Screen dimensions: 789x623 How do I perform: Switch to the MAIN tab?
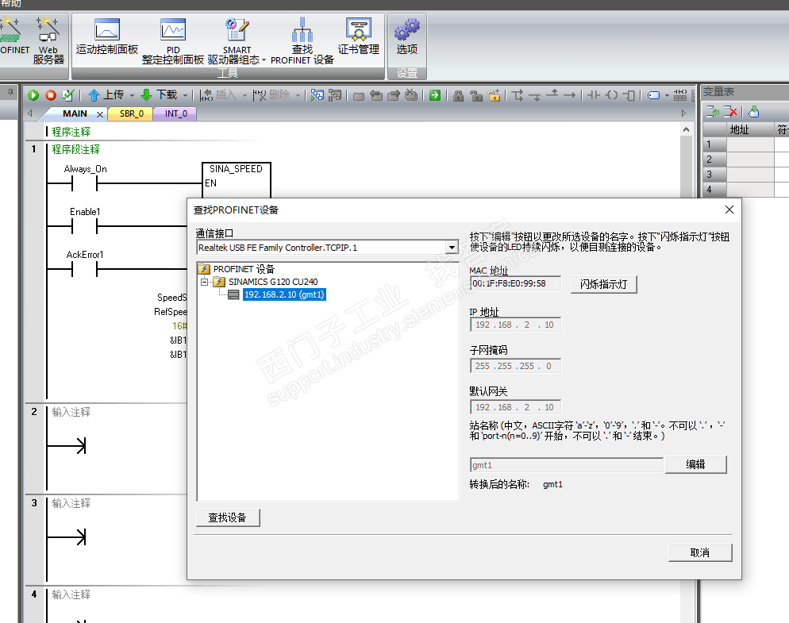(75, 113)
